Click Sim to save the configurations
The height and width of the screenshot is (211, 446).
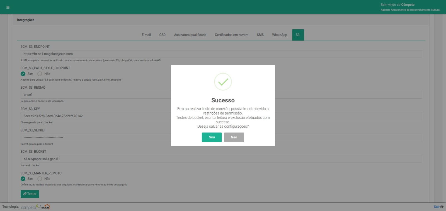(212, 137)
